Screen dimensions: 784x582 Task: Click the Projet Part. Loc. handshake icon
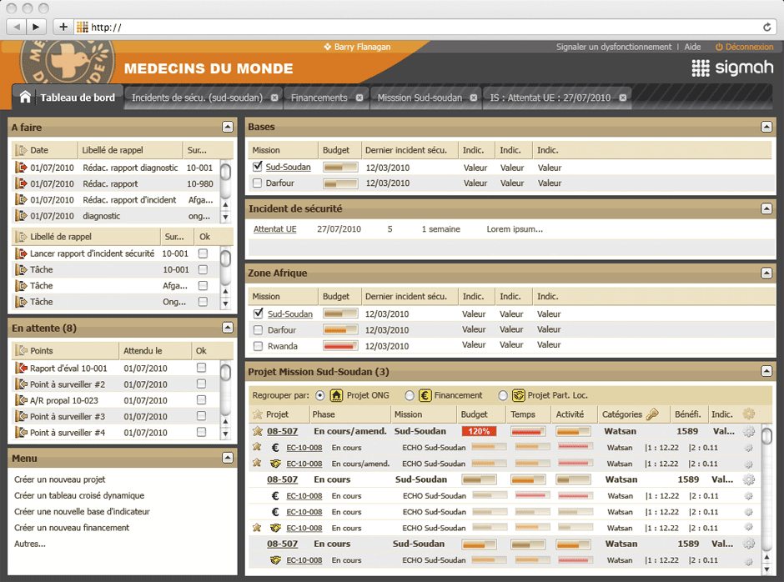pyautogui.click(x=519, y=395)
